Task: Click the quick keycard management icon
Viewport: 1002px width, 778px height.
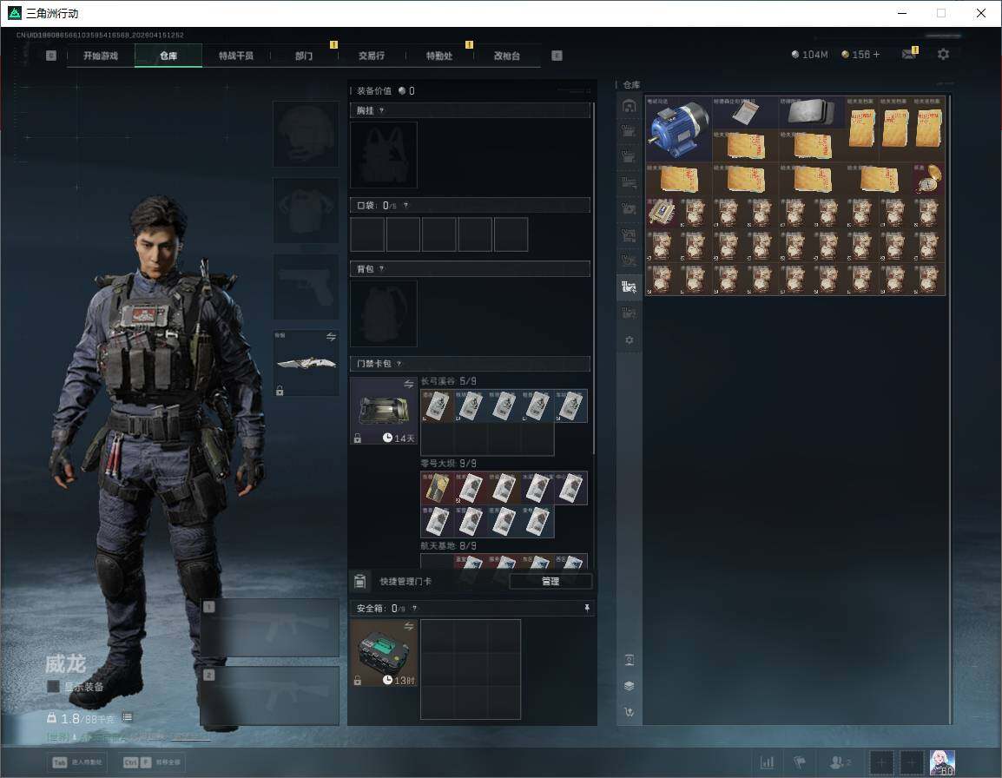Action: tap(359, 581)
